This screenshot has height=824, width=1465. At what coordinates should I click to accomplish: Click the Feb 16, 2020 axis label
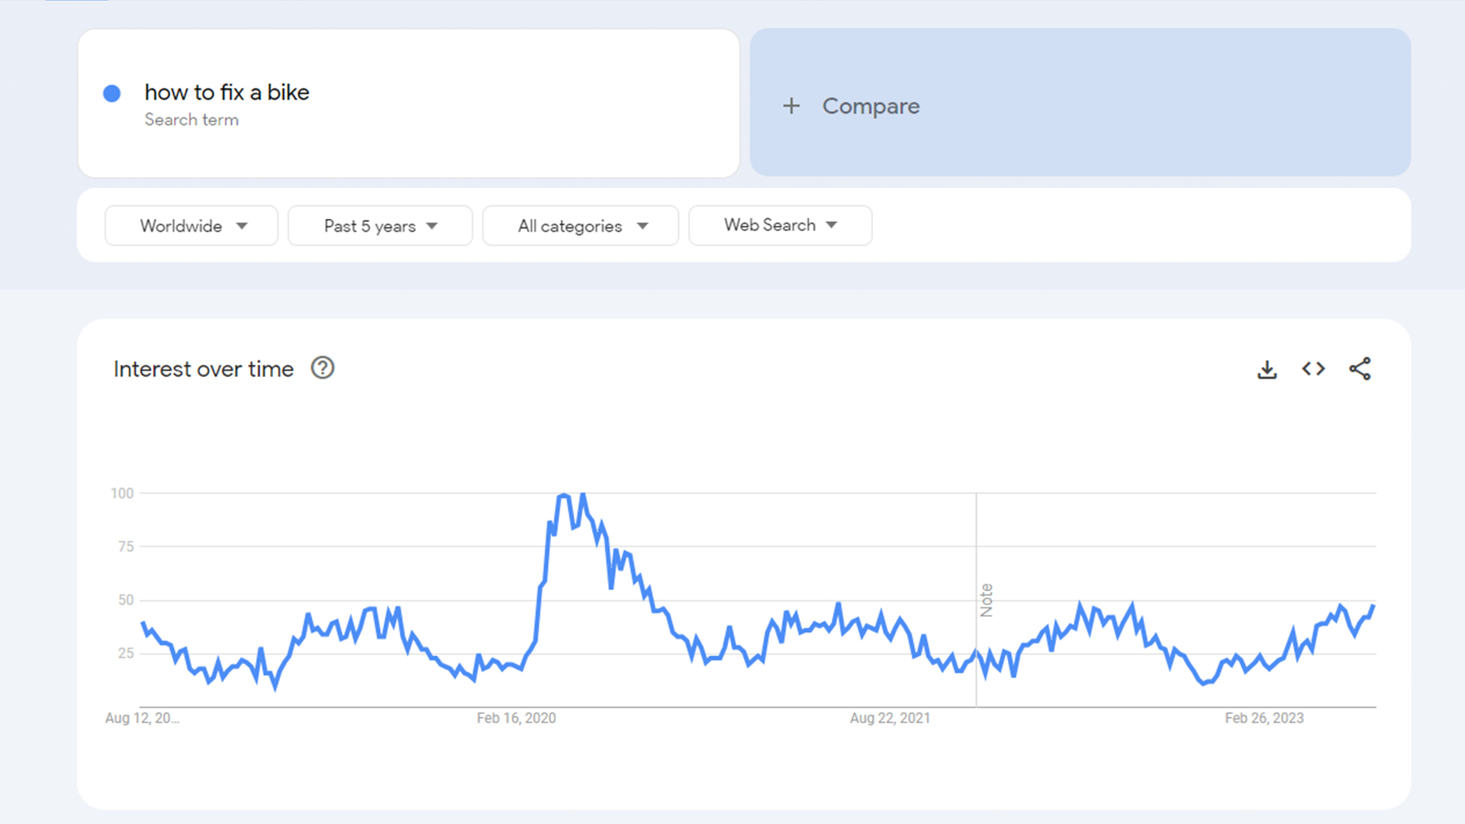516,718
